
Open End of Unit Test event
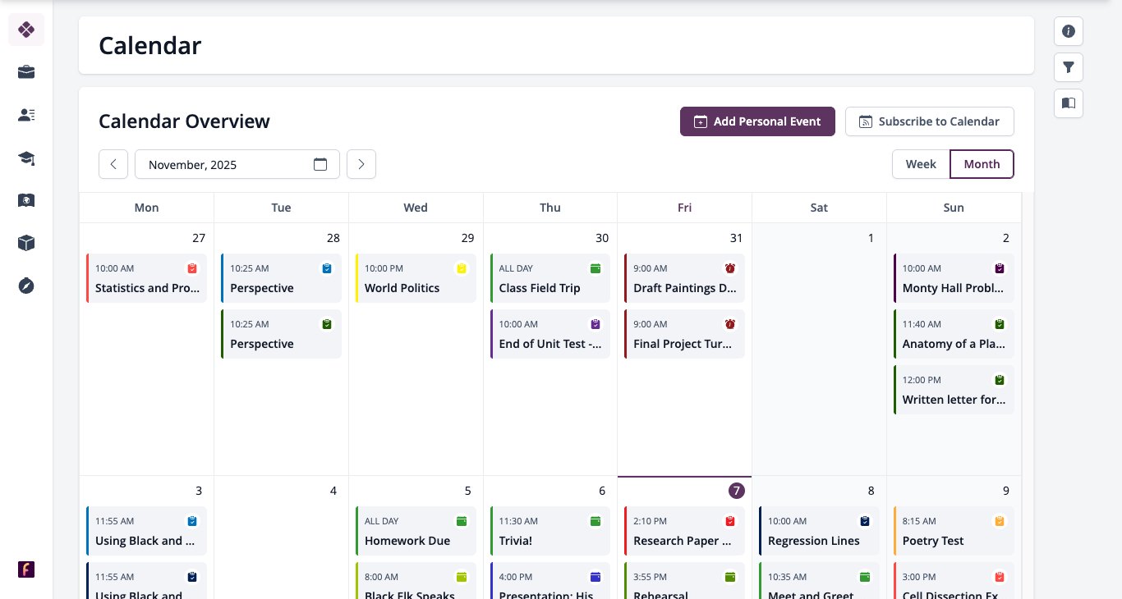coord(550,334)
